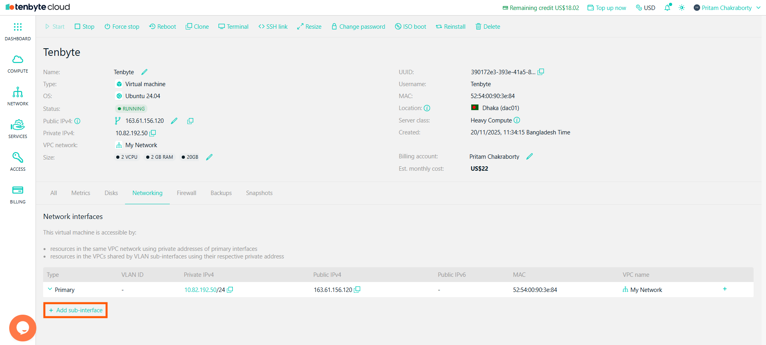Screen dimensions: 766x345
Task: Switch to the Backups tab
Action: [x=221, y=193]
